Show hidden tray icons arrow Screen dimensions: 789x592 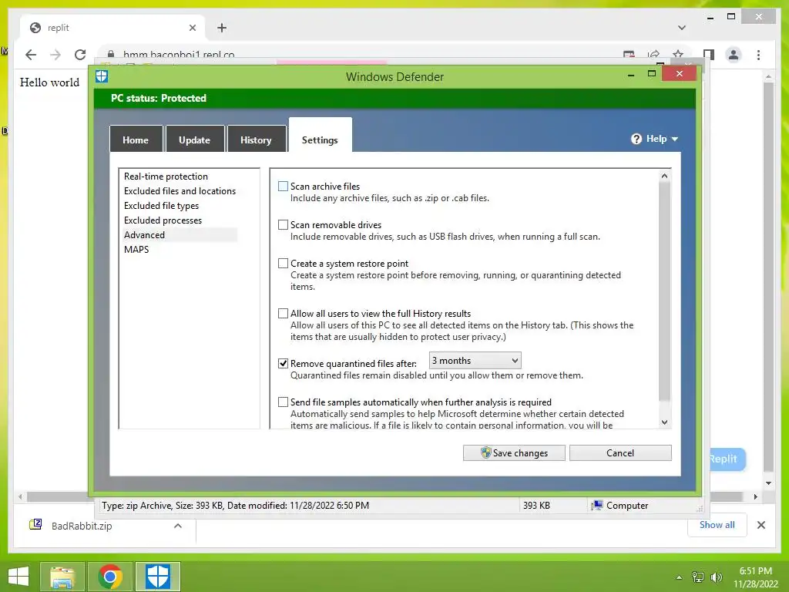tap(680, 577)
